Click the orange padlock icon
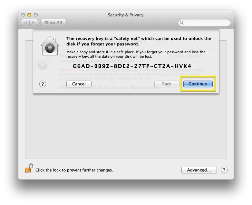This screenshot has height=205, width=252. (x=29, y=168)
